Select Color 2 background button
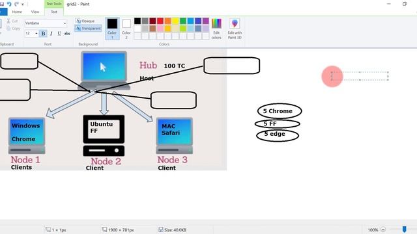The image size is (417, 234). 126,29
